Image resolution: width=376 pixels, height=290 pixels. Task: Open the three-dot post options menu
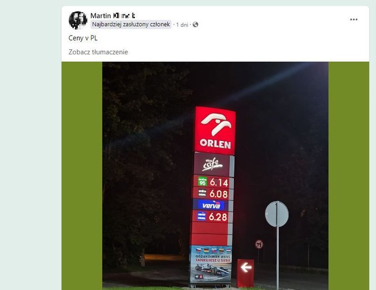(x=354, y=19)
